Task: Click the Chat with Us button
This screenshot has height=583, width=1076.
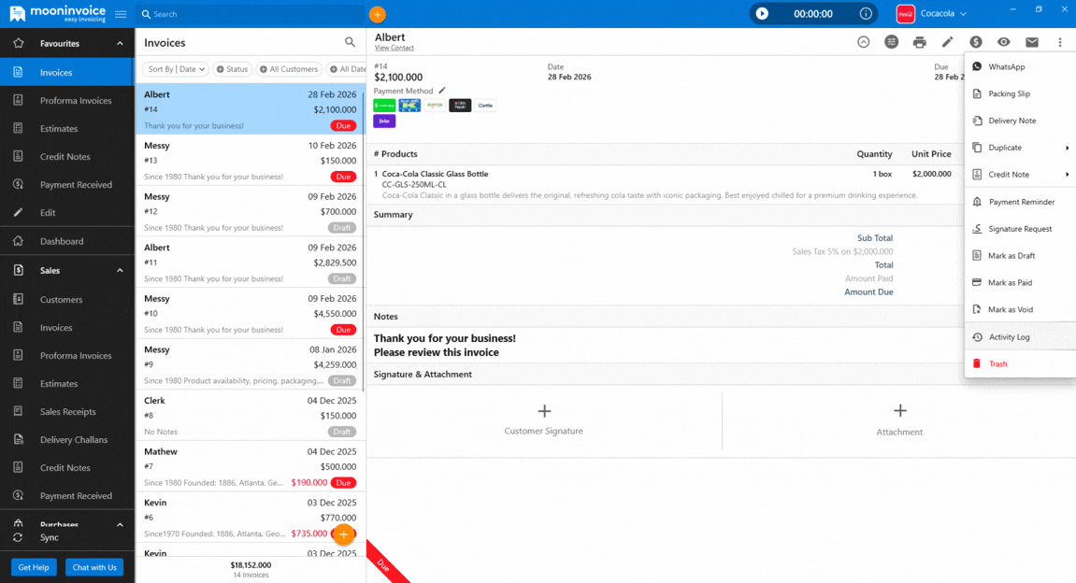Action: [94, 567]
